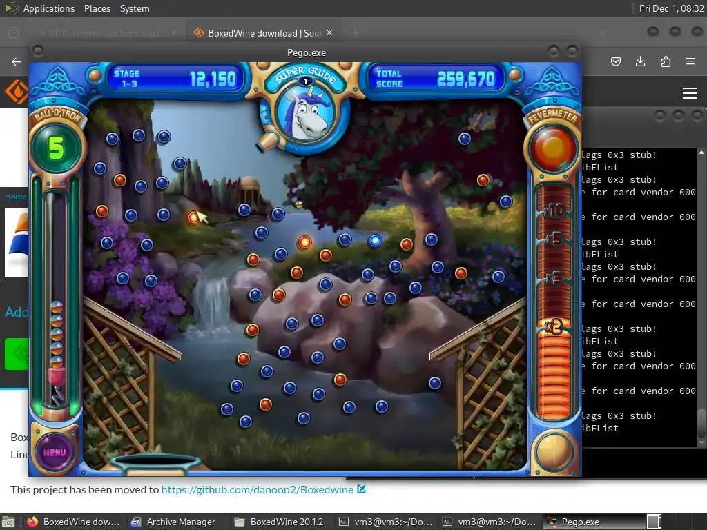Viewport: 707px width, 530px height.
Task: Open the SourceForge page hamburger menu
Action: click(x=690, y=93)
